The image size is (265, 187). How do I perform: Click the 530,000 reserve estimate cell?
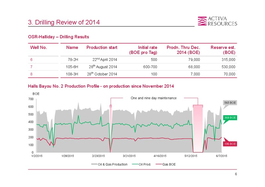(x=228, y=67)
